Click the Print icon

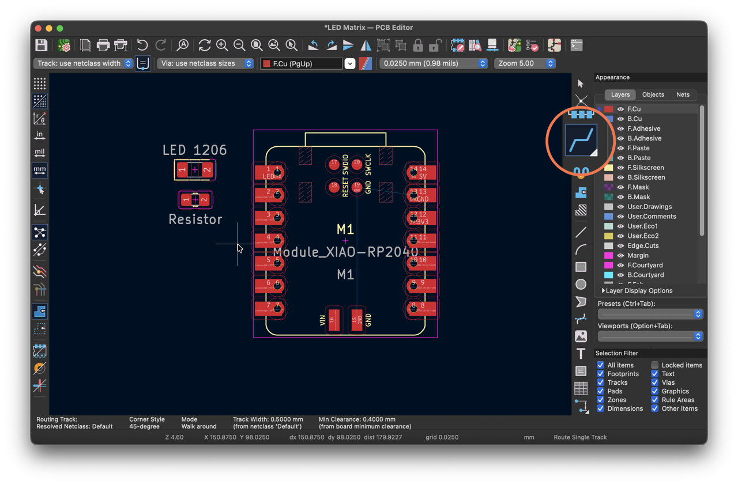point(103,45)
